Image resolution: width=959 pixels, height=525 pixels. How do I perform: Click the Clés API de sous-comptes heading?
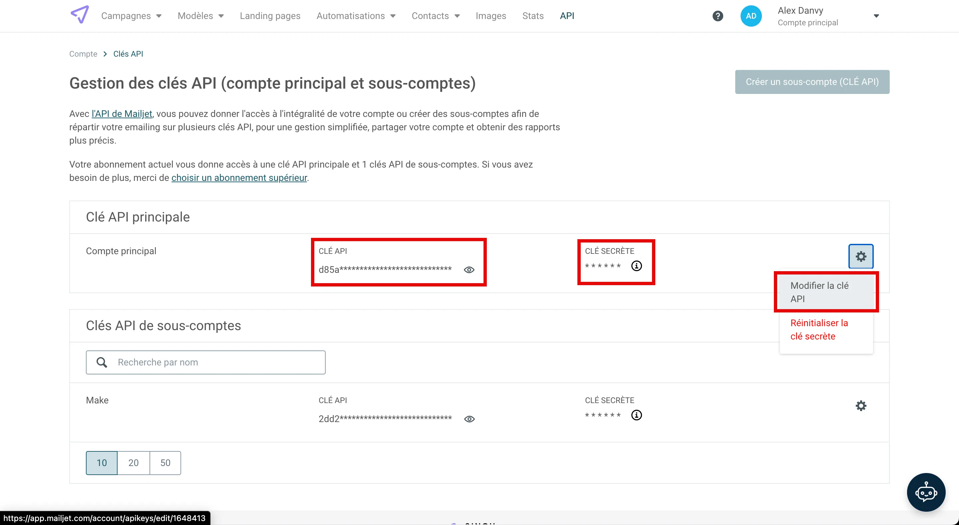tap(163, 326)
